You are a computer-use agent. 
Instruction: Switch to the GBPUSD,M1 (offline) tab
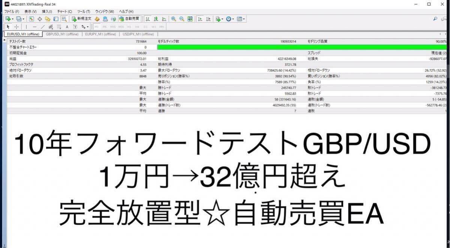62,34
